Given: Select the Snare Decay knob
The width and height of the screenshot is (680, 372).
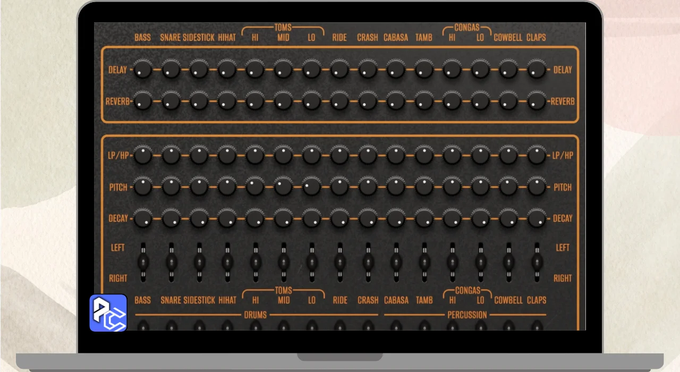Looking at the screenshot, I should coord(171,218).
